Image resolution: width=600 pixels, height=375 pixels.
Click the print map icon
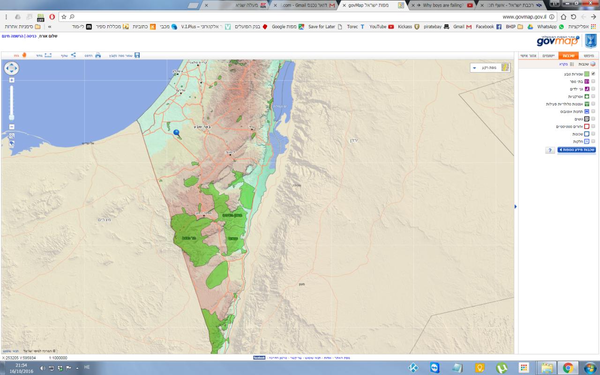point(98,55)
